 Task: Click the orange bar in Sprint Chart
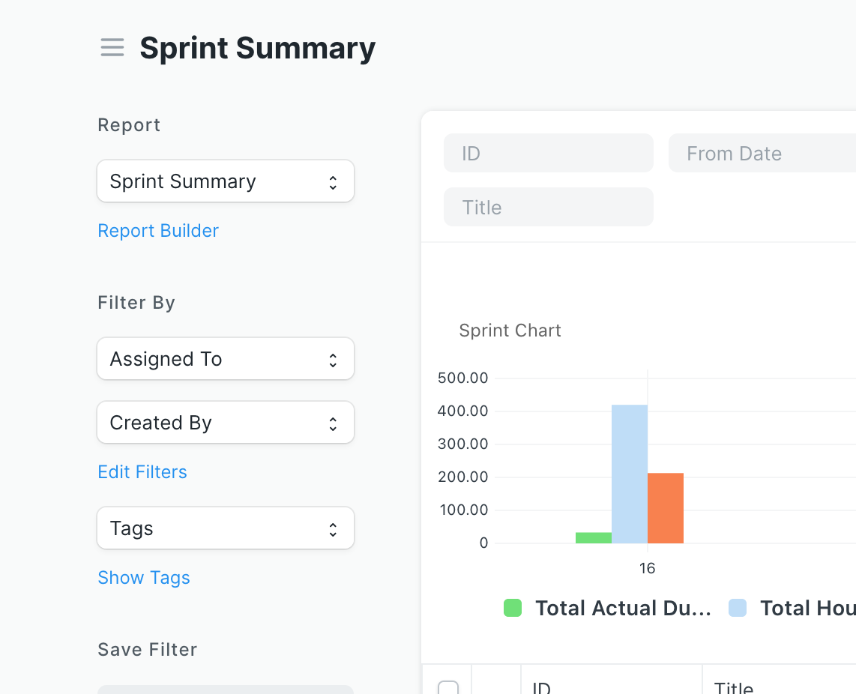(x=666, y=506)
